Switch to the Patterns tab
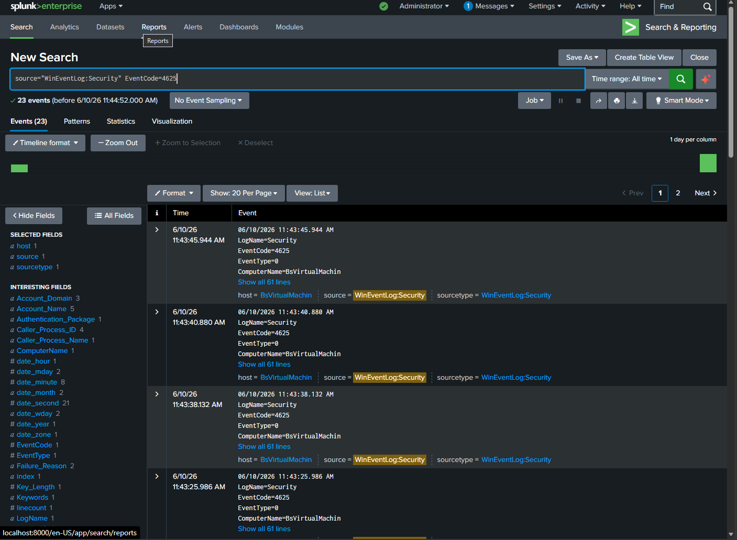 coord(77,122)
